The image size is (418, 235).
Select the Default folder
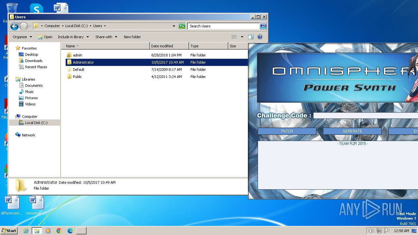point(78,70)
